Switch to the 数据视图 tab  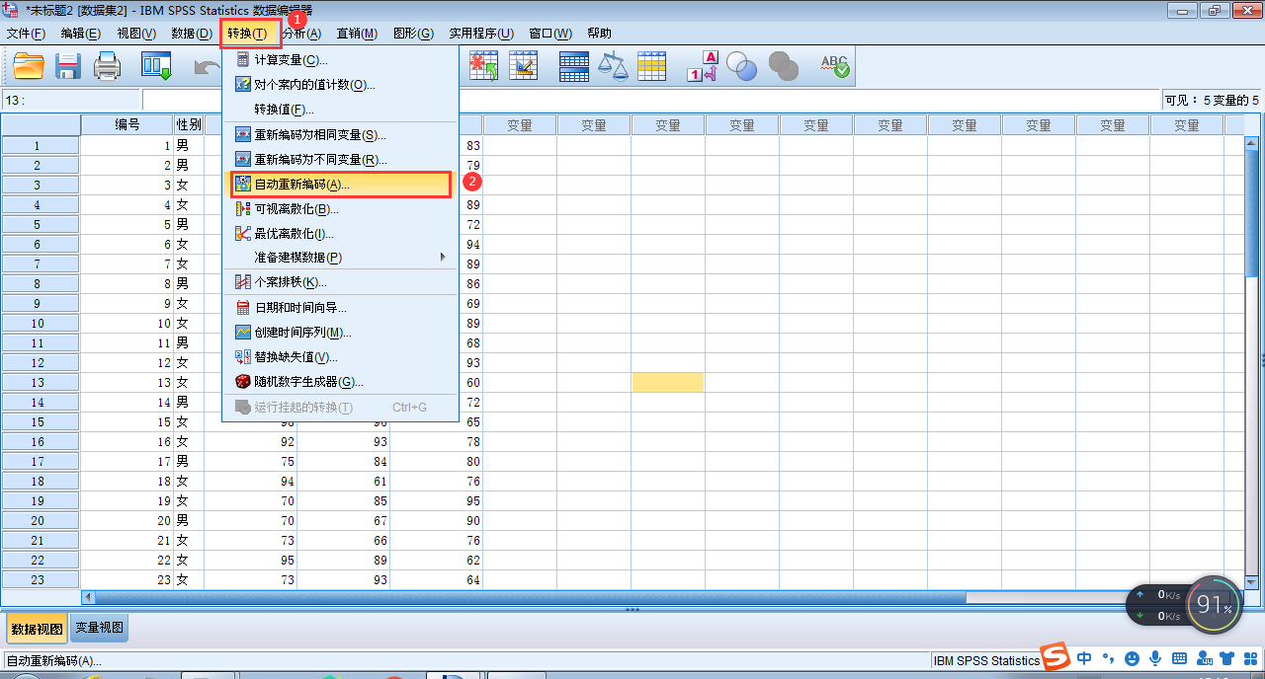pyautogui.click(x=38, y=628)
